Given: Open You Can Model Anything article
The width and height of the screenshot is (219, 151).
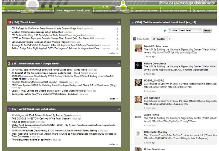Looking at the screenshot, I should pos(40,82).
